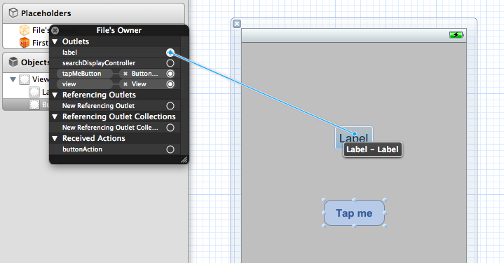Click the View object icon in outline

click(x=25, y=79)
